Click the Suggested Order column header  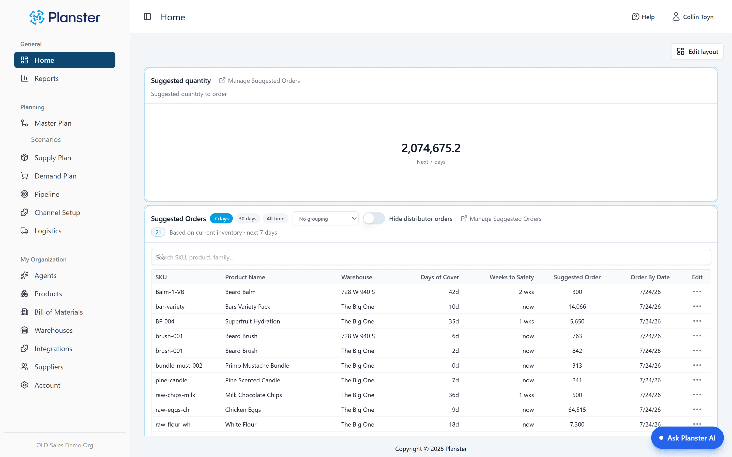[577, 277]
